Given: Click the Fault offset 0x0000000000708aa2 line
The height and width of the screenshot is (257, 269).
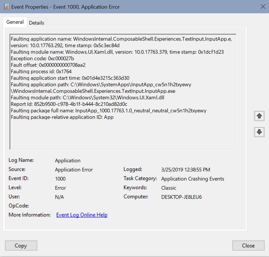Looking at the screenshot, I should (x=48, y=65).
